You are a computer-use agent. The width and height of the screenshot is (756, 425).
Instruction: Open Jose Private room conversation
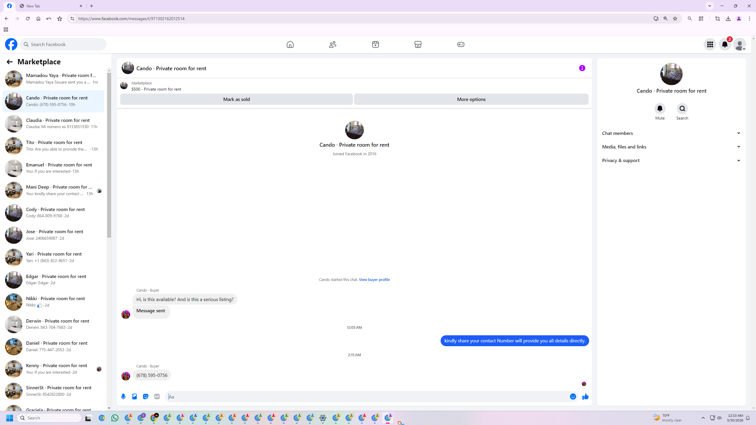pyautogui.click(x=53, y=235)
